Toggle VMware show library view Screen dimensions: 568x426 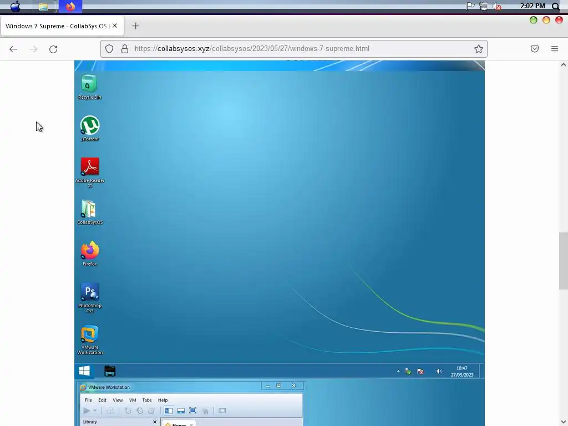pos(169,410)
